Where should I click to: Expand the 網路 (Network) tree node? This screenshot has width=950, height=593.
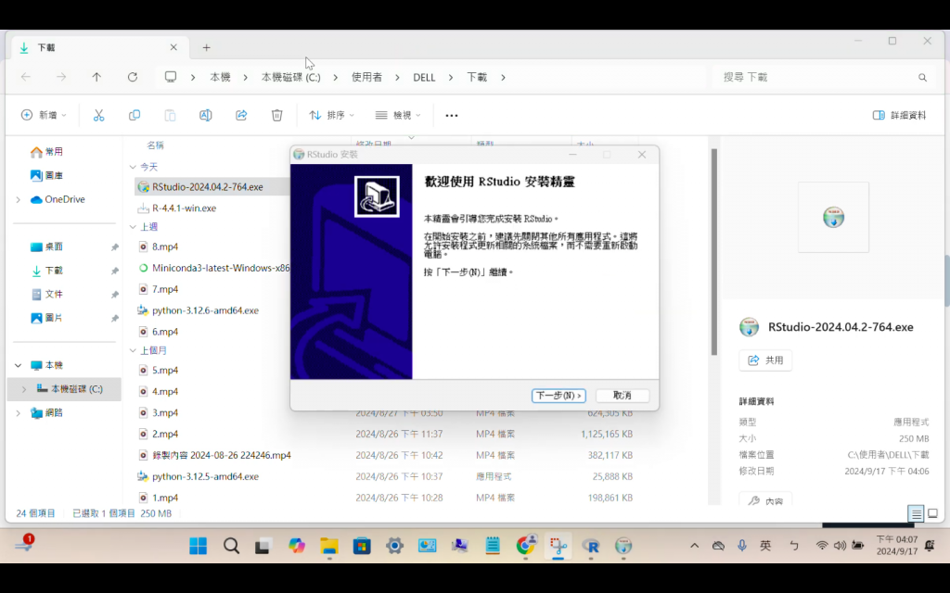point(19,412)
